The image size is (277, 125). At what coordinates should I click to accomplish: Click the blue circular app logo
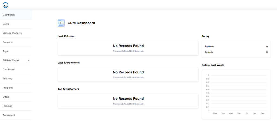coord(5,5)
